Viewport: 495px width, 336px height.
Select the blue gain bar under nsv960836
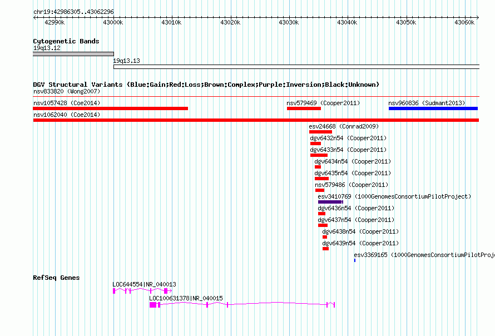pos(433,108)
